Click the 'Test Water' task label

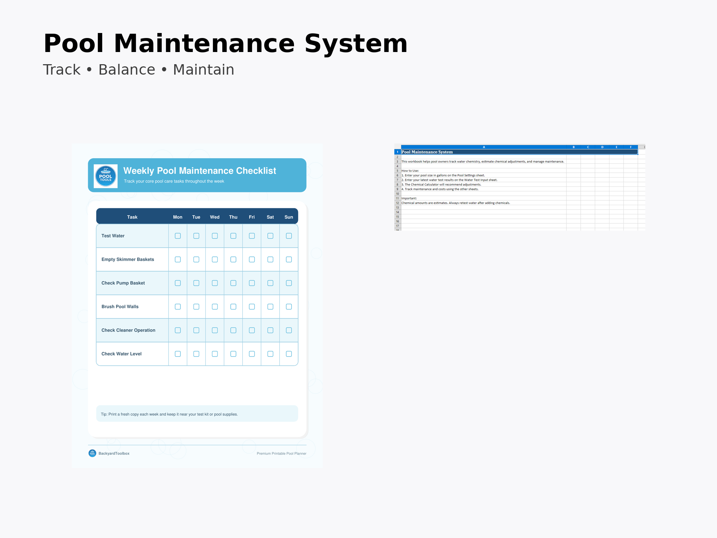[113, 236]
